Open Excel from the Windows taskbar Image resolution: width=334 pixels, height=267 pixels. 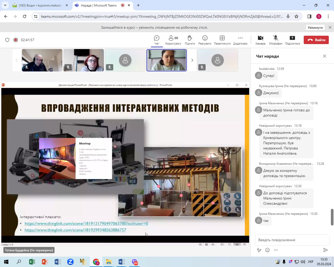click(x=32, y=262)
